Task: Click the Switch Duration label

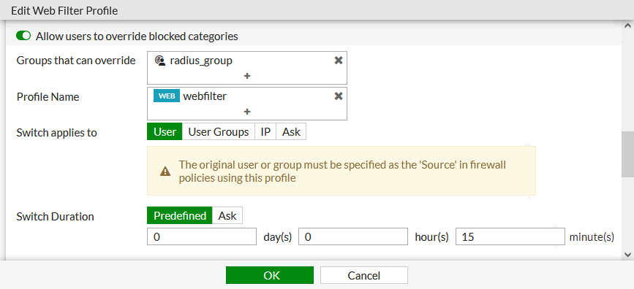Action: click(x=55, y=217)
